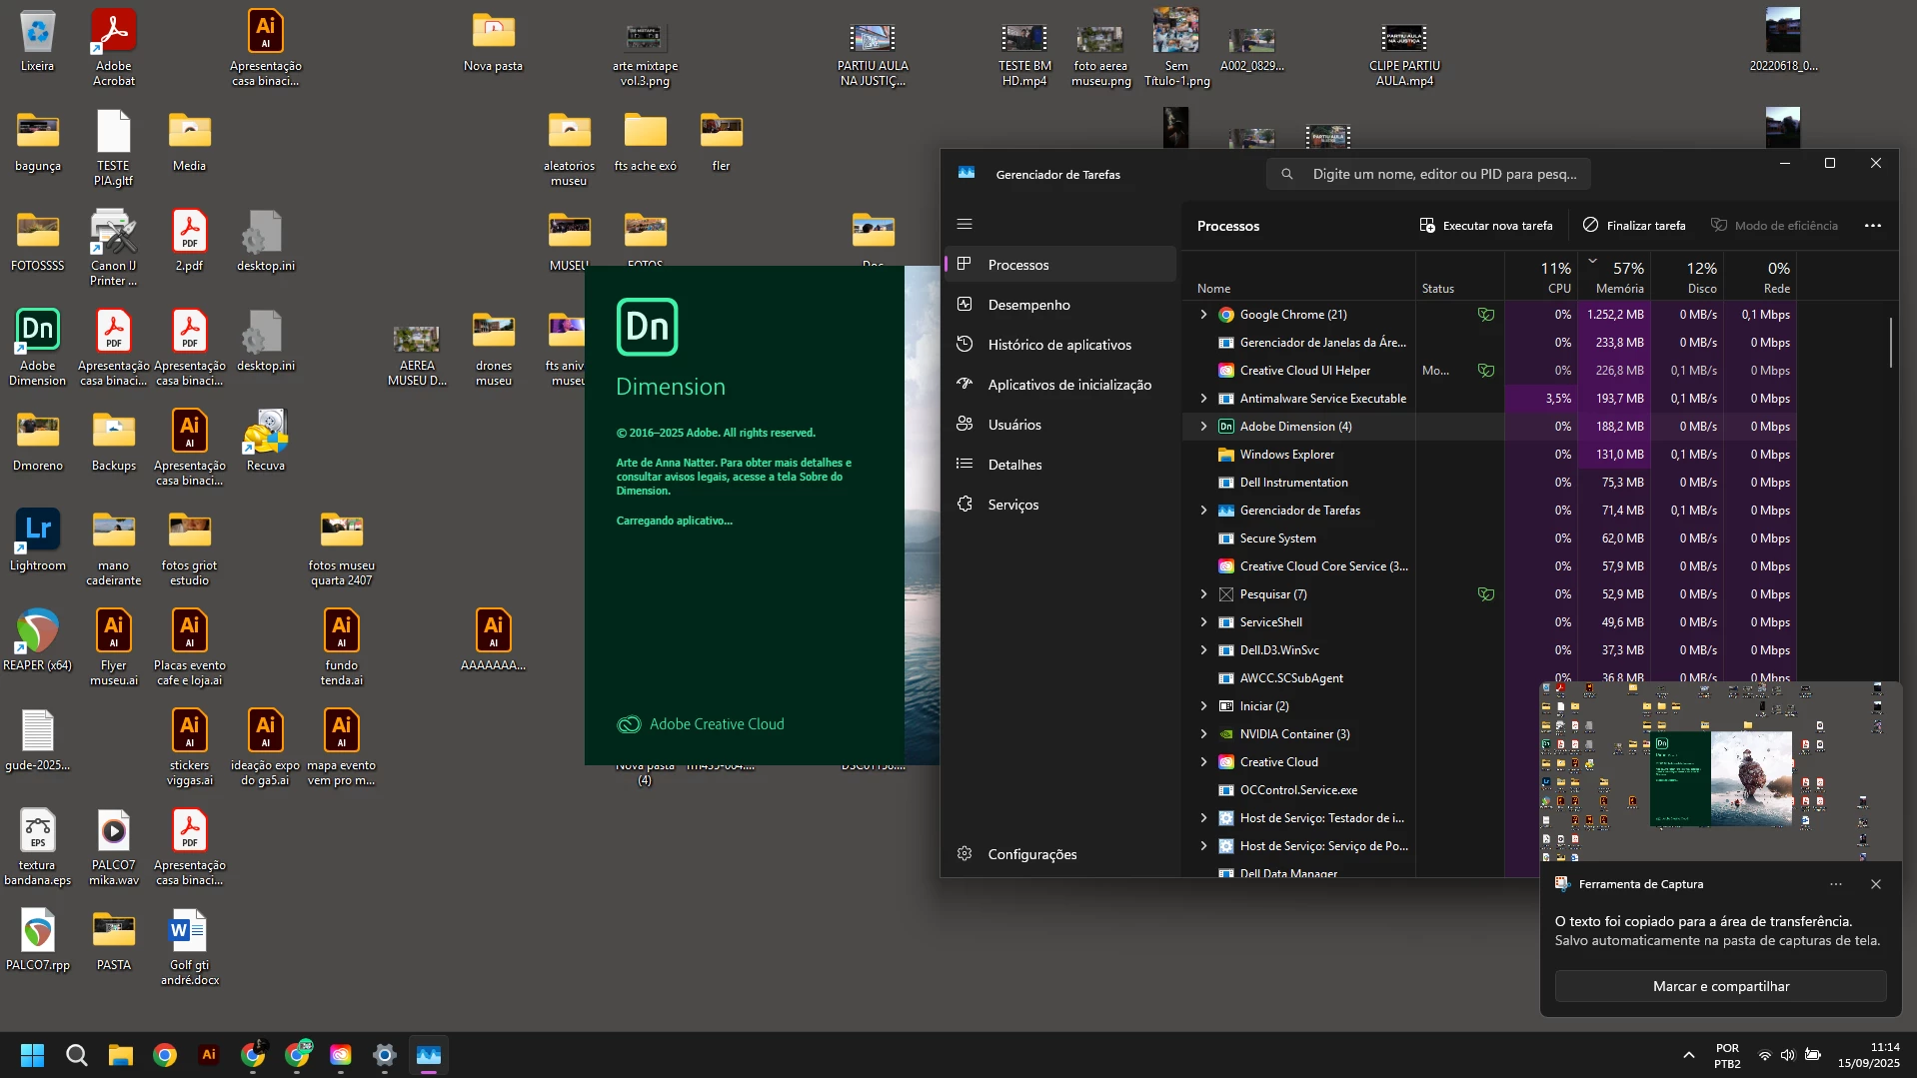Open the Detalhes tab

(x=1060, y=465)
